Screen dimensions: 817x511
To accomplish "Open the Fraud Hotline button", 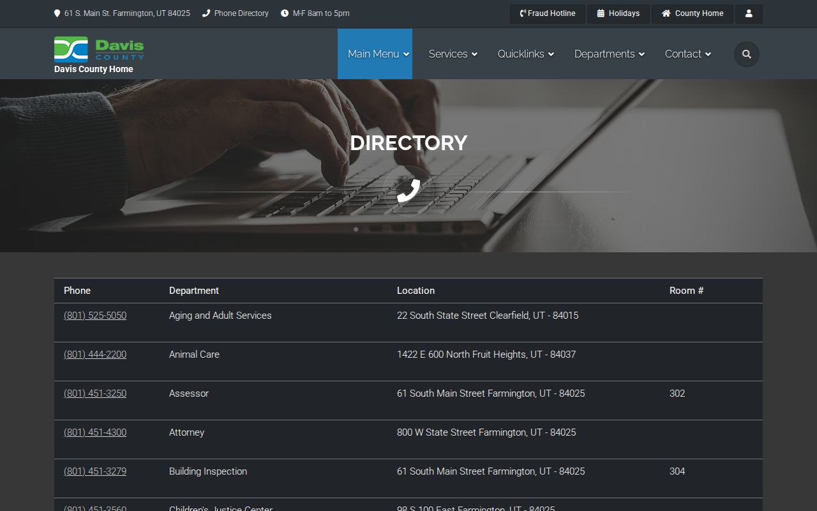I will tap(548, 13).
